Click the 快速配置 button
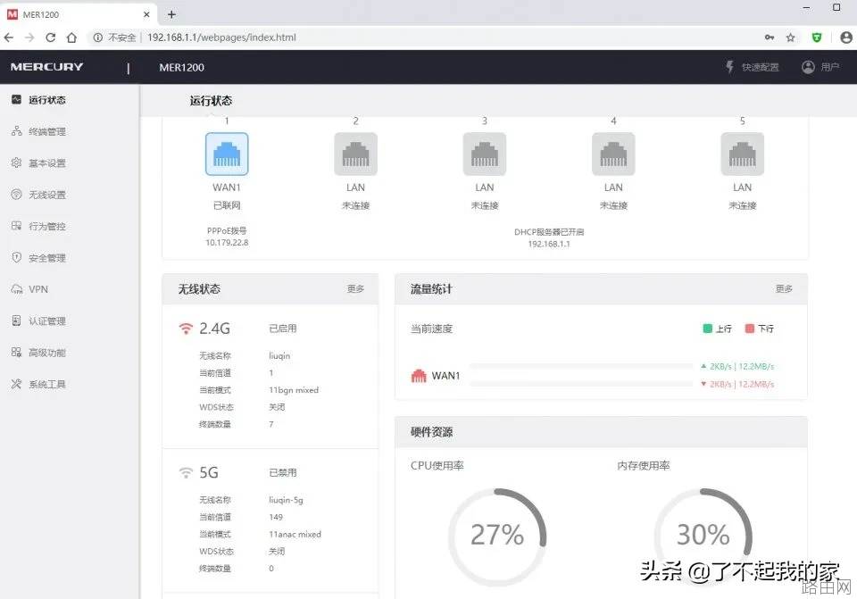 (x=752, y=67)
